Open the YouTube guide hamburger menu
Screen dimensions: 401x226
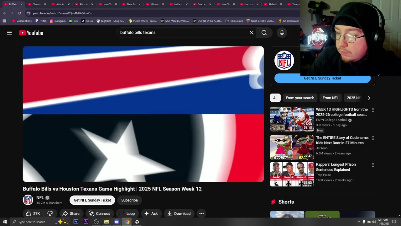9,33
